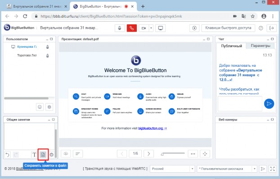Minimize the Веб-камеры panel

tap(268, 120)
